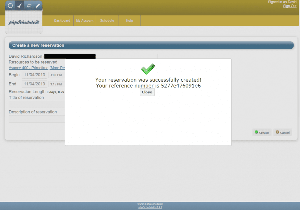300x210 pixels.
Task: Click the circular arrows icon in the logo
Action: pyautogui.click(x=29, y=5)
